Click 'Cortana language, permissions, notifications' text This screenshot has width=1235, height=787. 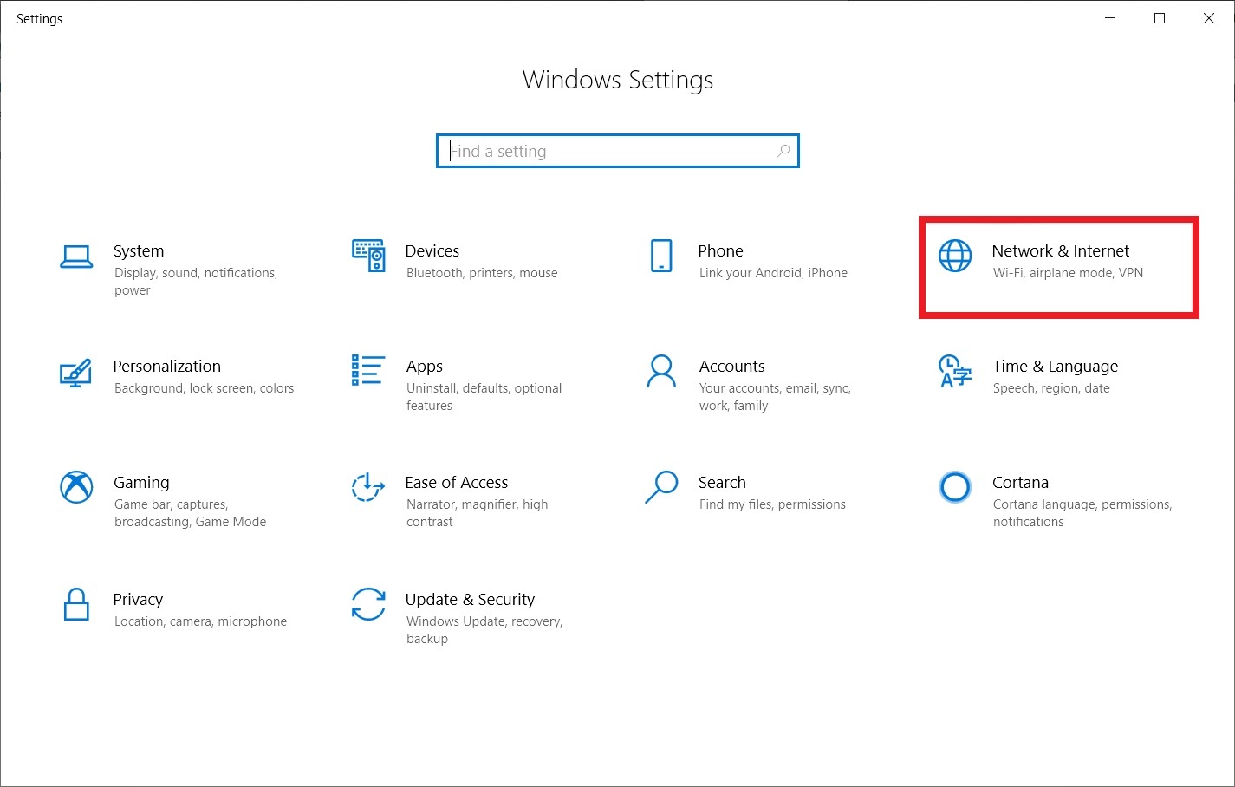pyautogui.click(x=1082, y=513)
